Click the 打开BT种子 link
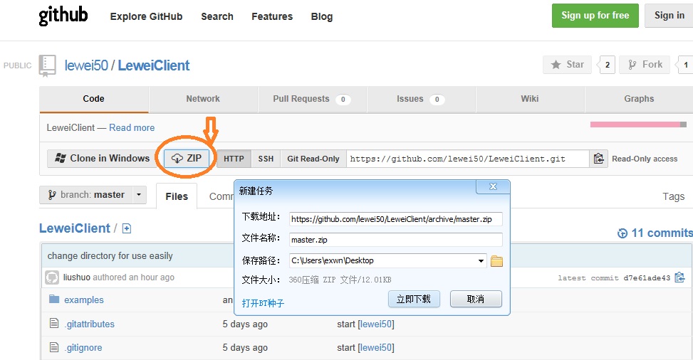The image size is (693, 360). click(263, 303)
